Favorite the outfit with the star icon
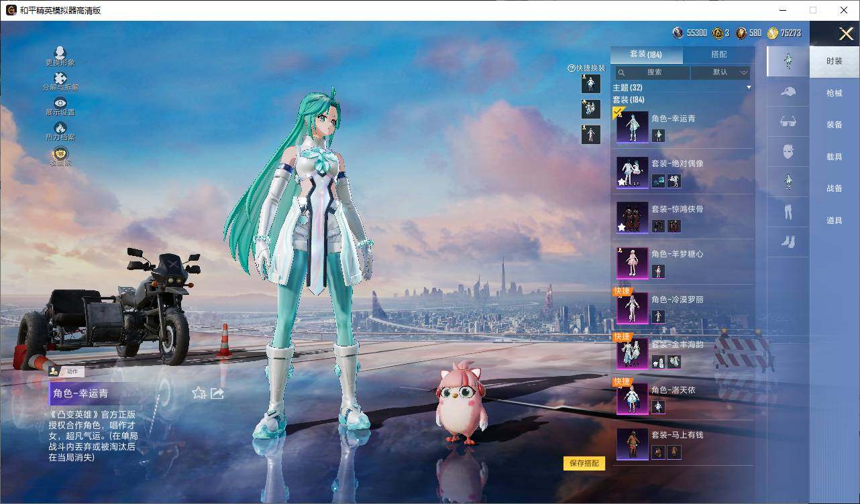Viewport: 860px width, 504px height. coord(199,393)
